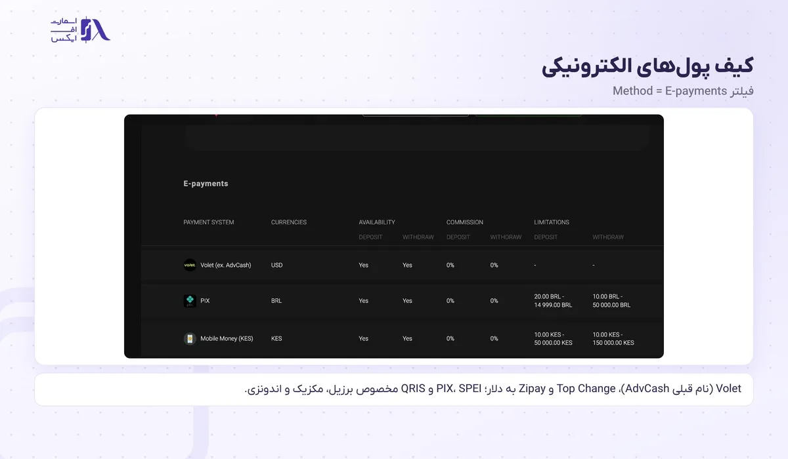Click the PIX deposit commission 0%

pyautogui.click(x=450, y=301)
